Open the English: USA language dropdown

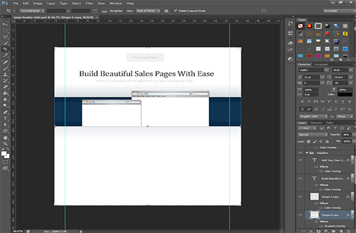313,116
